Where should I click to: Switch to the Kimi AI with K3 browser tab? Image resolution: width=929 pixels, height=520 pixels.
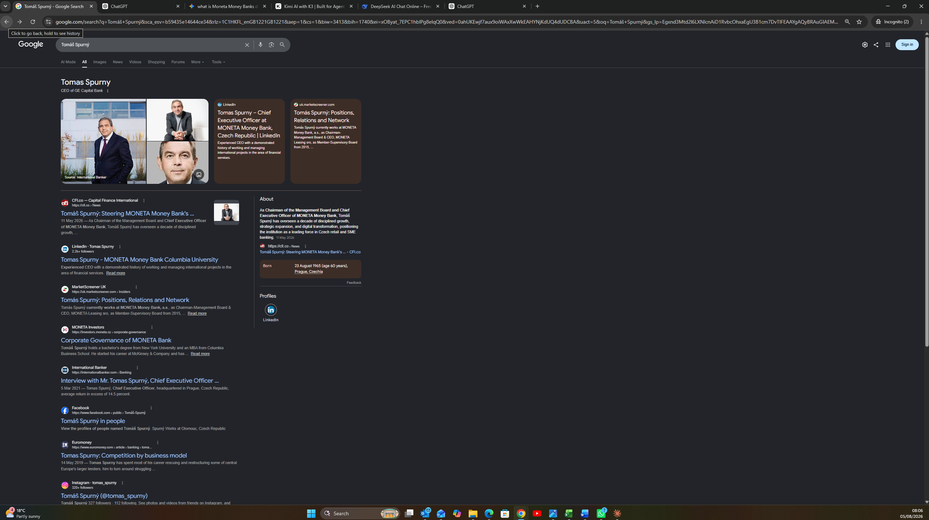[314, 7]
